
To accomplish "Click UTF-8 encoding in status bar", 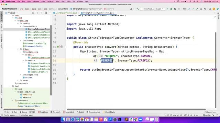I will [186, 115].
